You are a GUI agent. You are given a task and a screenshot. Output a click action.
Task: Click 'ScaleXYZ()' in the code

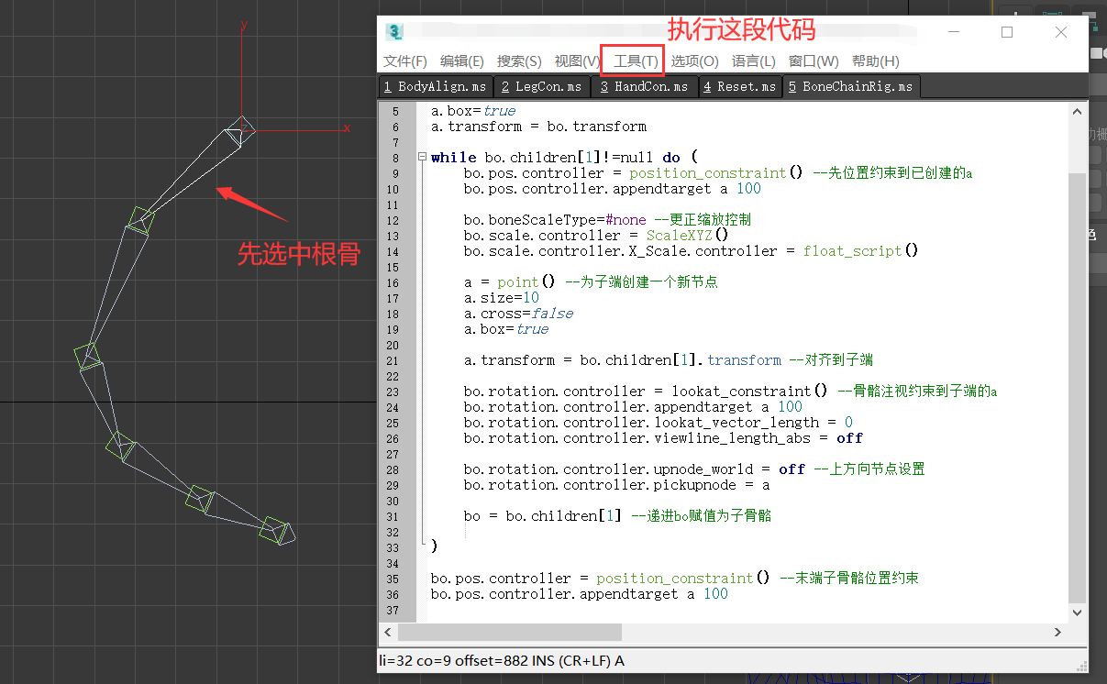coord(687,236)
